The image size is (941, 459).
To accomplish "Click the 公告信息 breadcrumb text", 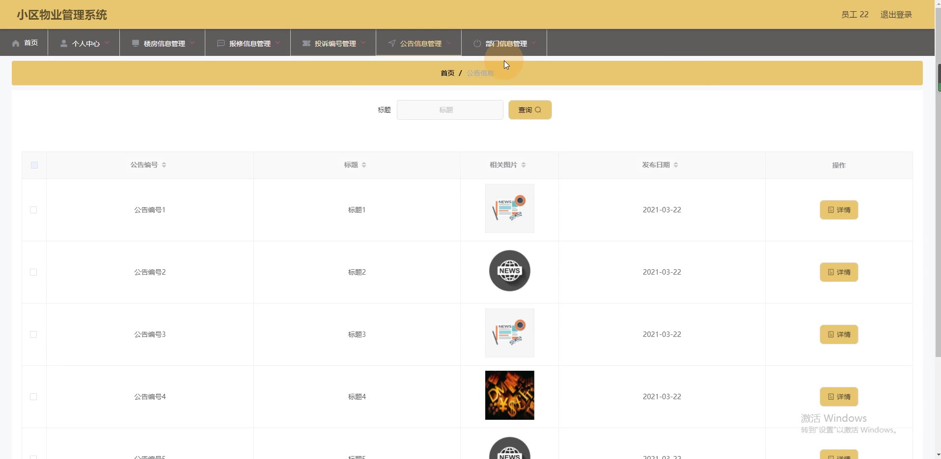I will (480, 73).
